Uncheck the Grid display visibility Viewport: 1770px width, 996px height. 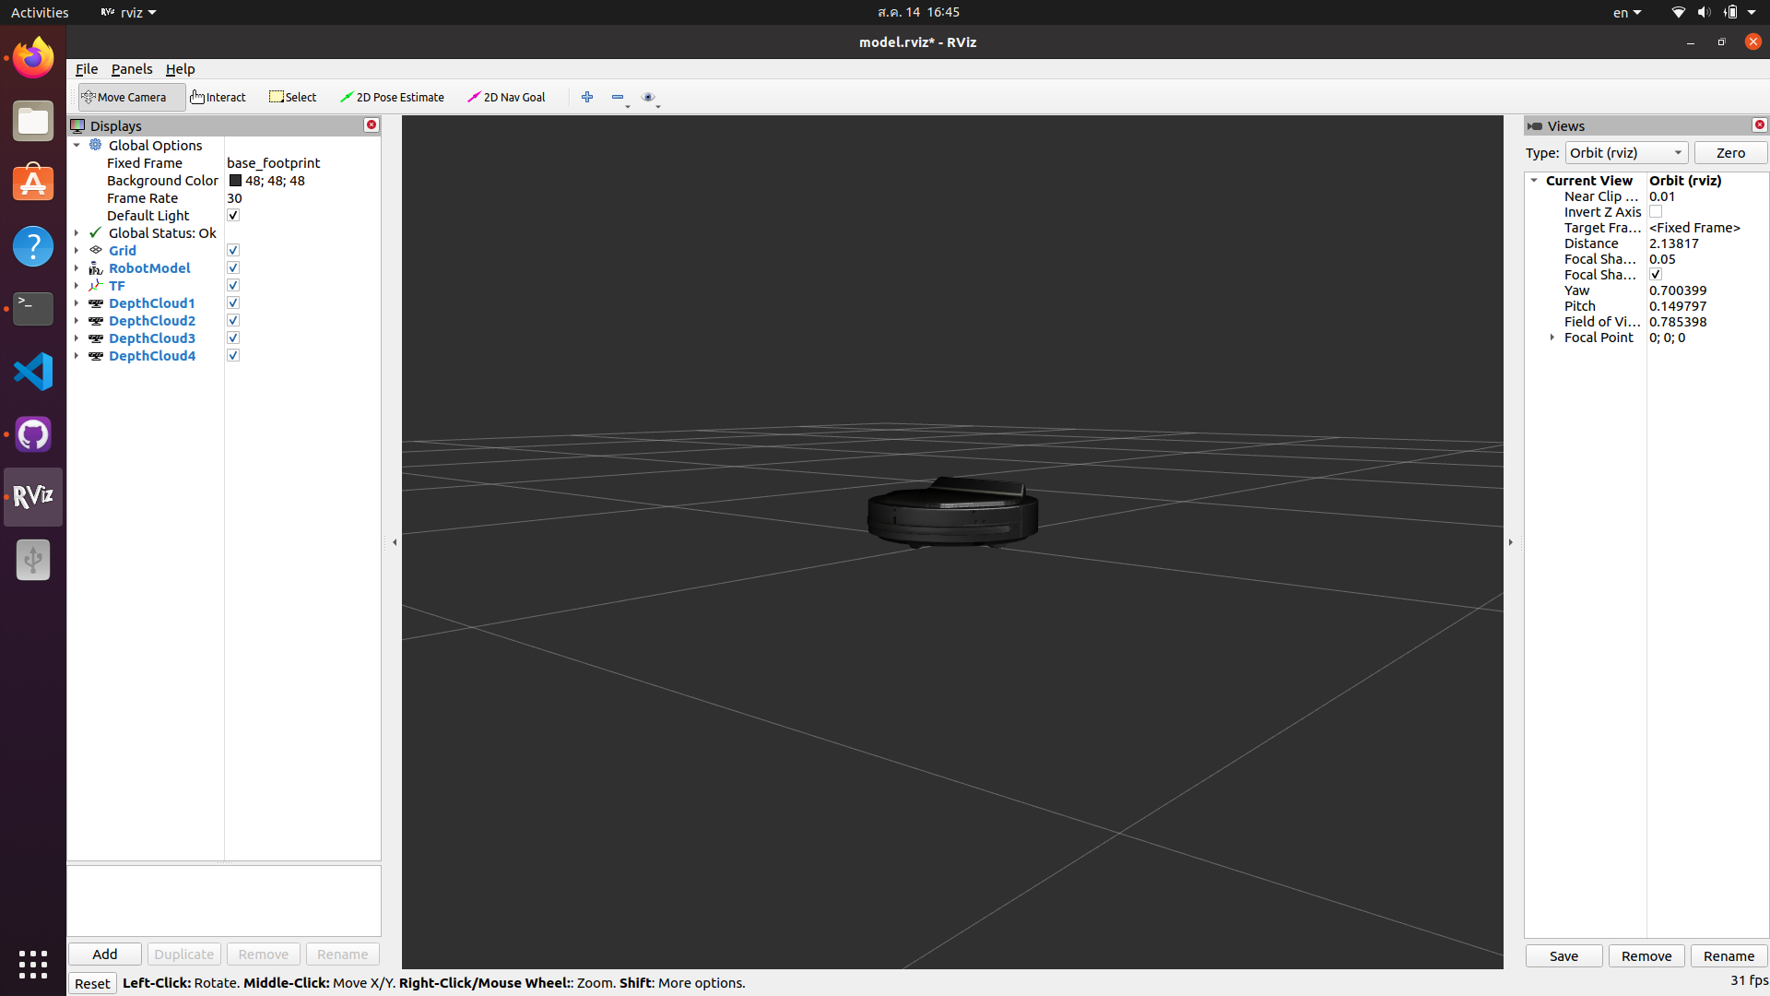coord(232,249)
